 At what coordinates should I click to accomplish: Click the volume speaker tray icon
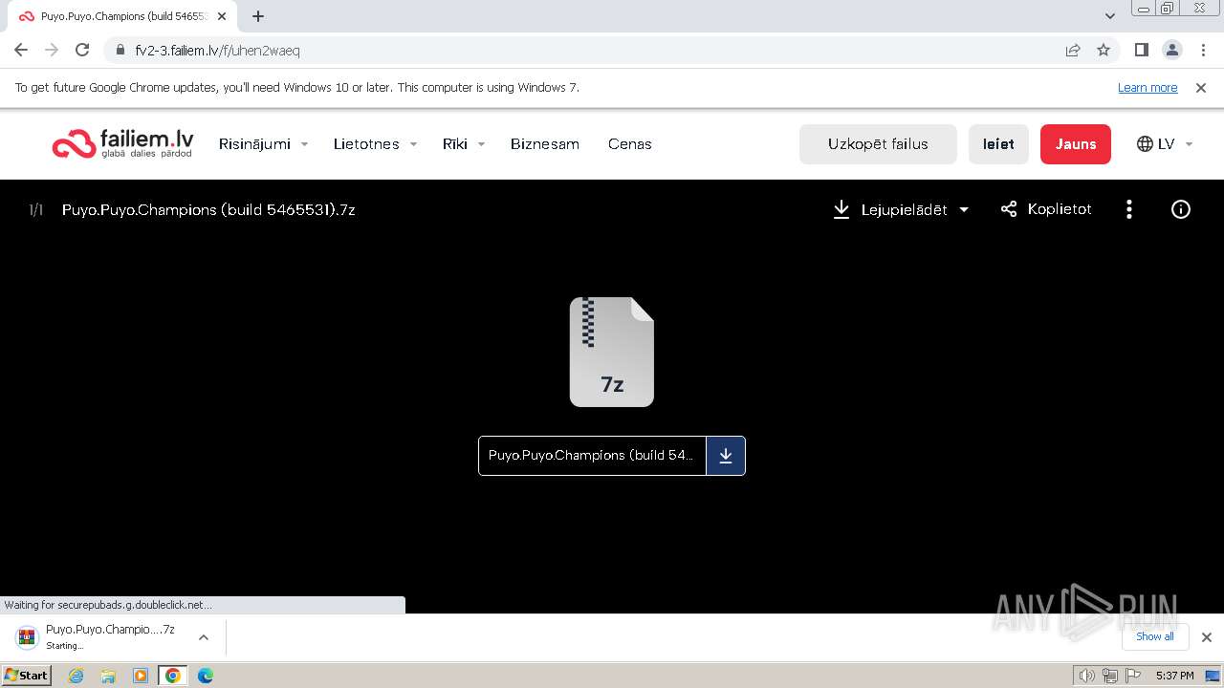pyautogui.click(x=1086, y=676)
